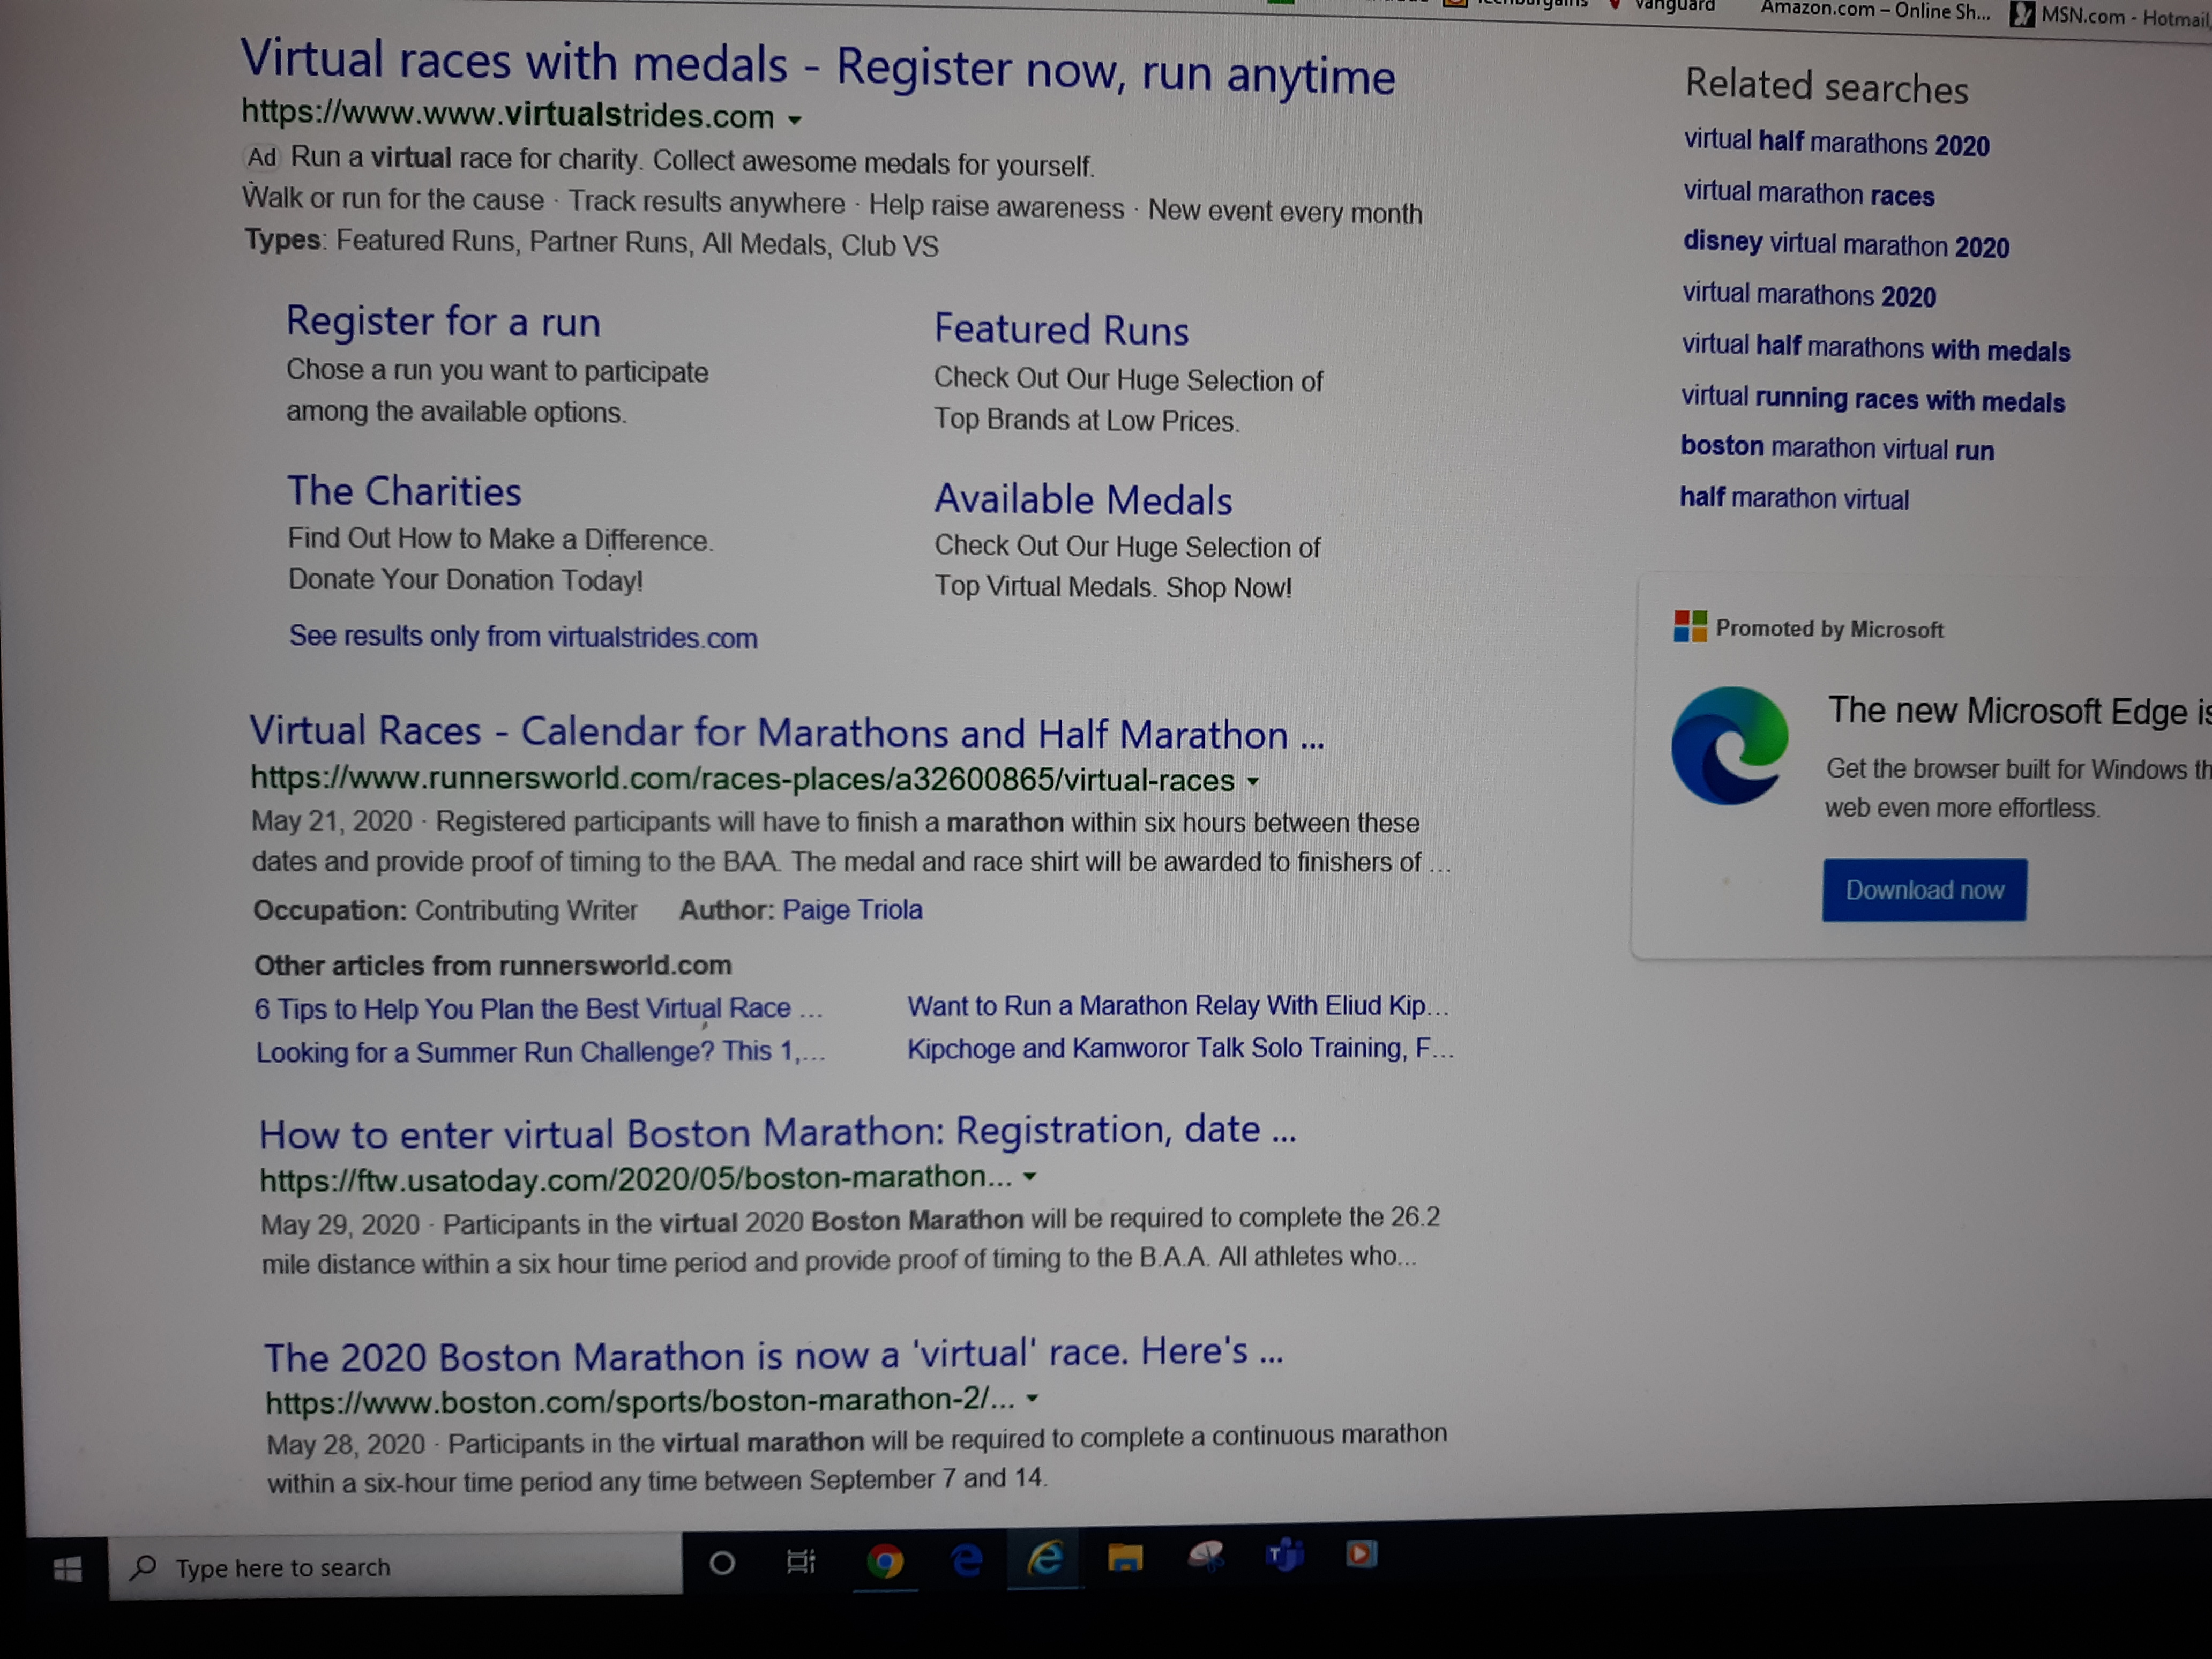Image resolution: width=2212 pixels, height=1659 pixels.
Task: Switch to Internet Explorer taskbar icon
Action: (1045, 1558)
